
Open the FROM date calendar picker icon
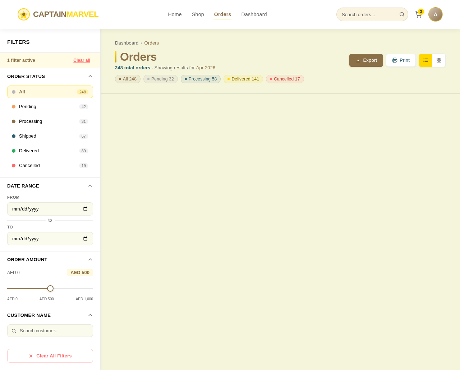coord(85,208)
